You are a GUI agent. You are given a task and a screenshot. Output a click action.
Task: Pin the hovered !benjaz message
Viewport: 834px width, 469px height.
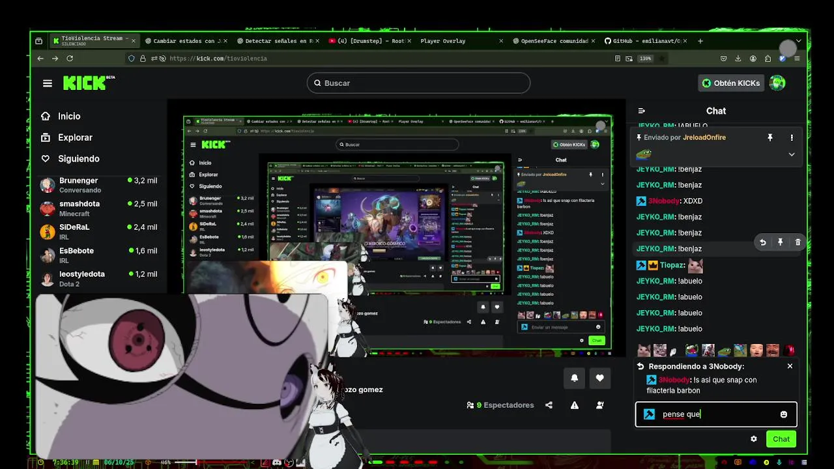point(780,242)
